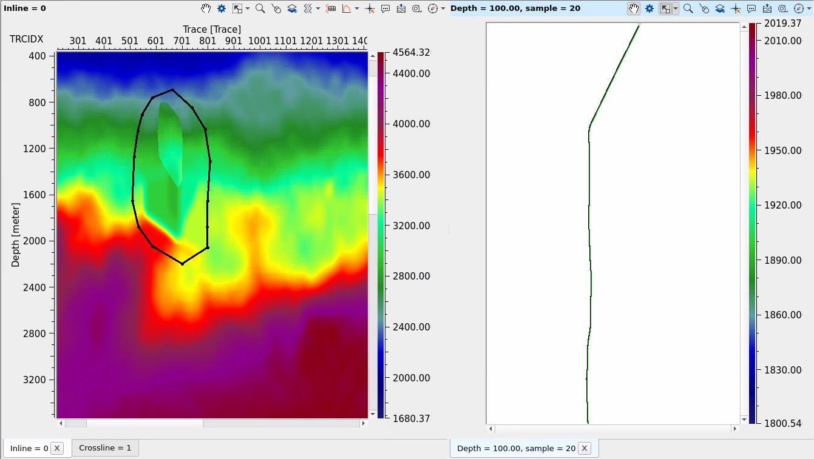Click mouse mode icon in Depth view toolbar
Viewport: 814px width, 459px height.
704,8
